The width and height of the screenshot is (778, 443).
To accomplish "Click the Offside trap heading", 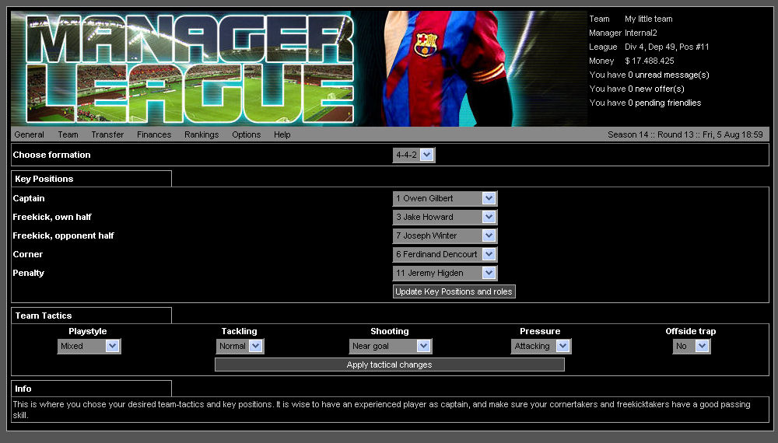I will pos(691,331).
